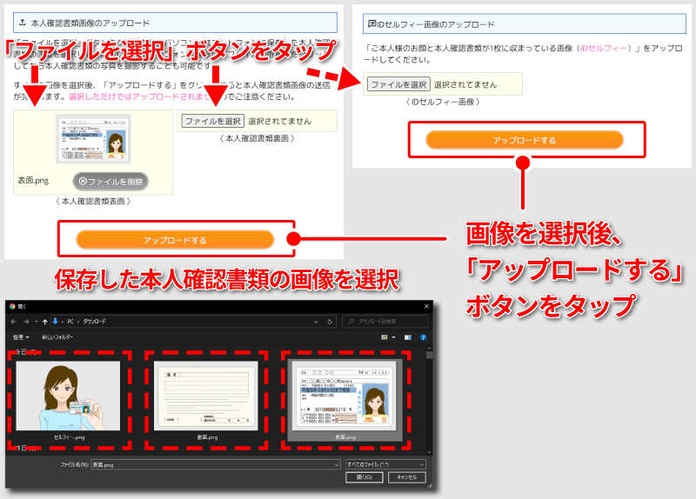
Task: Click the ファイルを削除 button under 表面.png
Action: tap(109, 181)
